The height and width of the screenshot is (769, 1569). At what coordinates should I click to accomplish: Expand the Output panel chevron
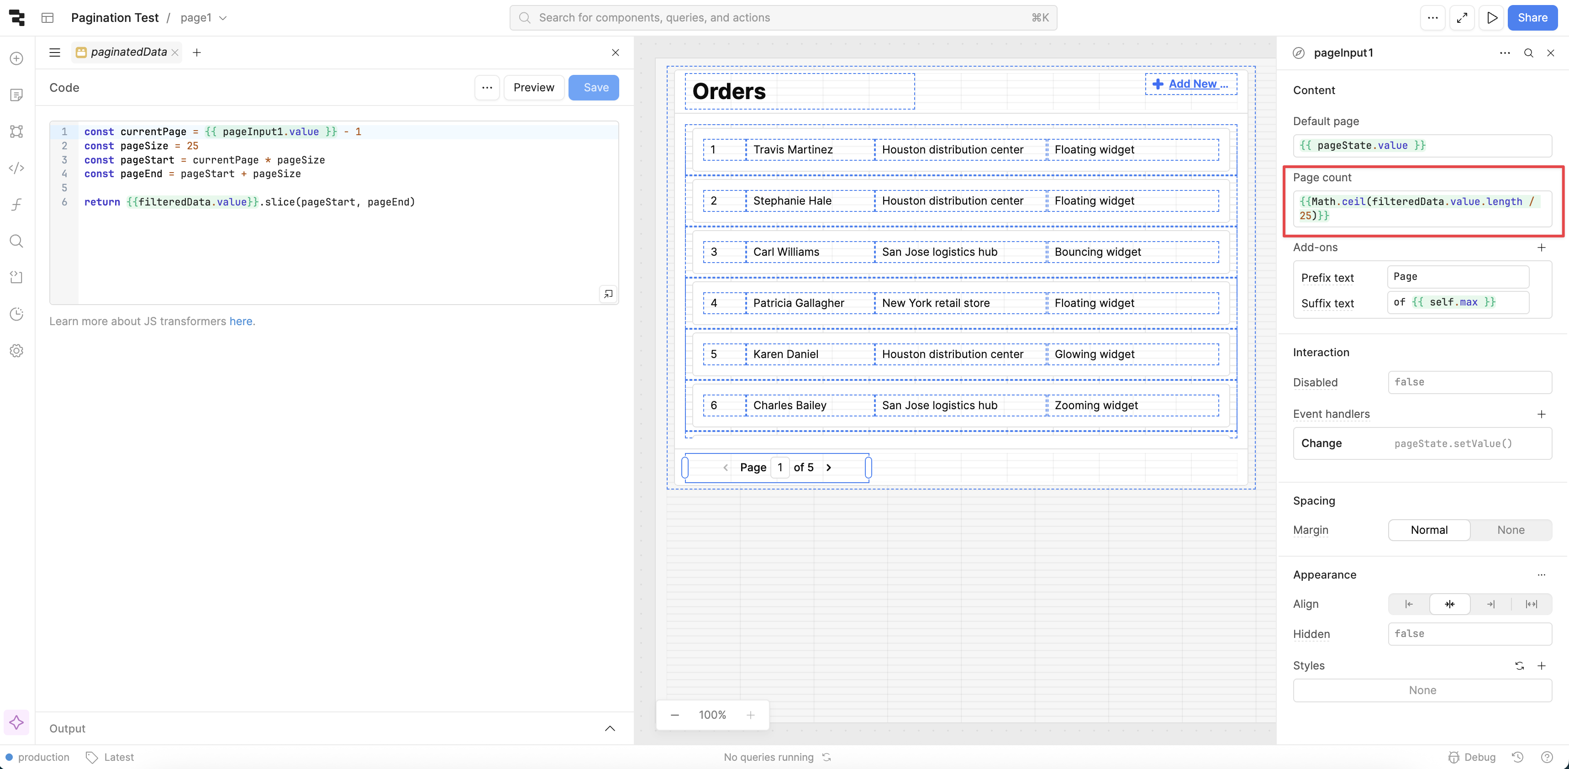pos(610,728)
